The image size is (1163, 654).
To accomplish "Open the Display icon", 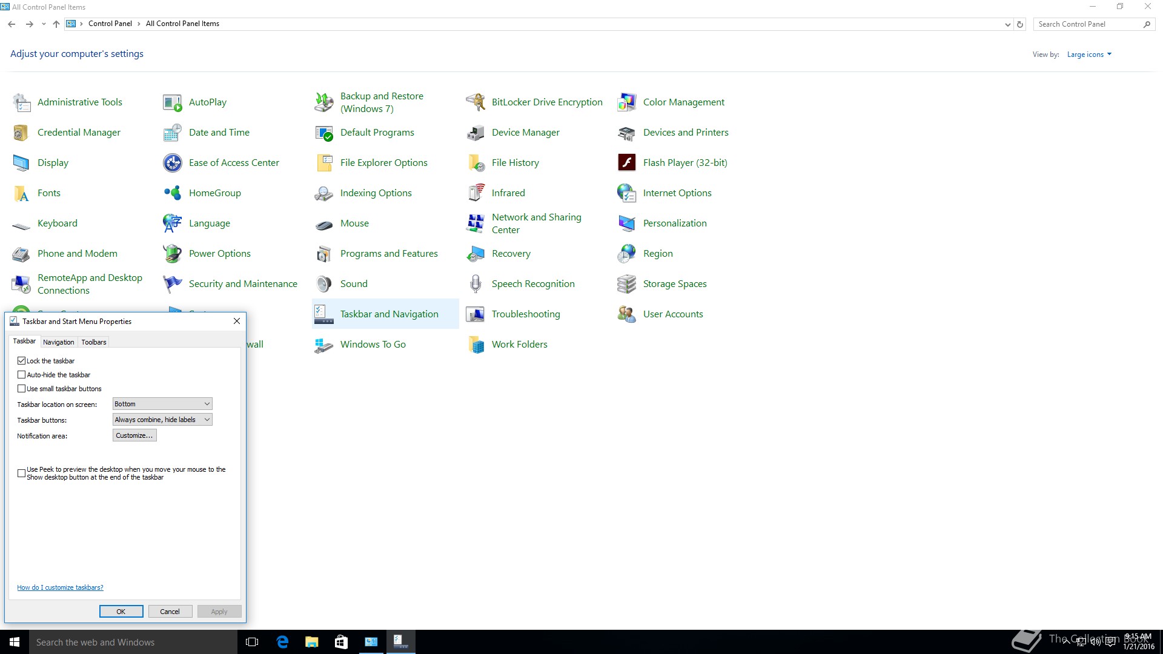I will coord(21,163).
